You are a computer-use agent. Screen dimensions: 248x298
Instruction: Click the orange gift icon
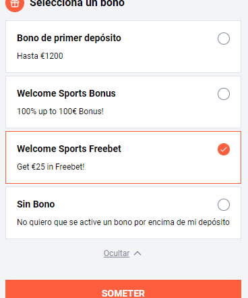15,4
